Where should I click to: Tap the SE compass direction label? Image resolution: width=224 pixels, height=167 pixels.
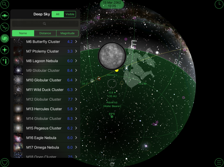178,63
